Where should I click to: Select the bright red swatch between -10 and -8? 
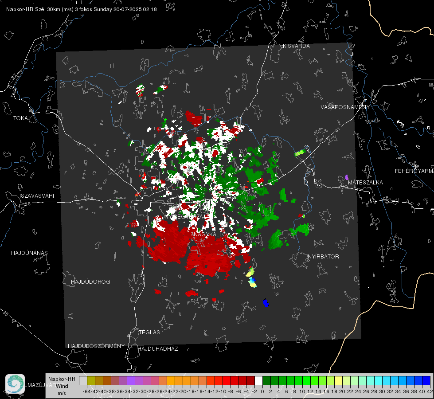227,380
